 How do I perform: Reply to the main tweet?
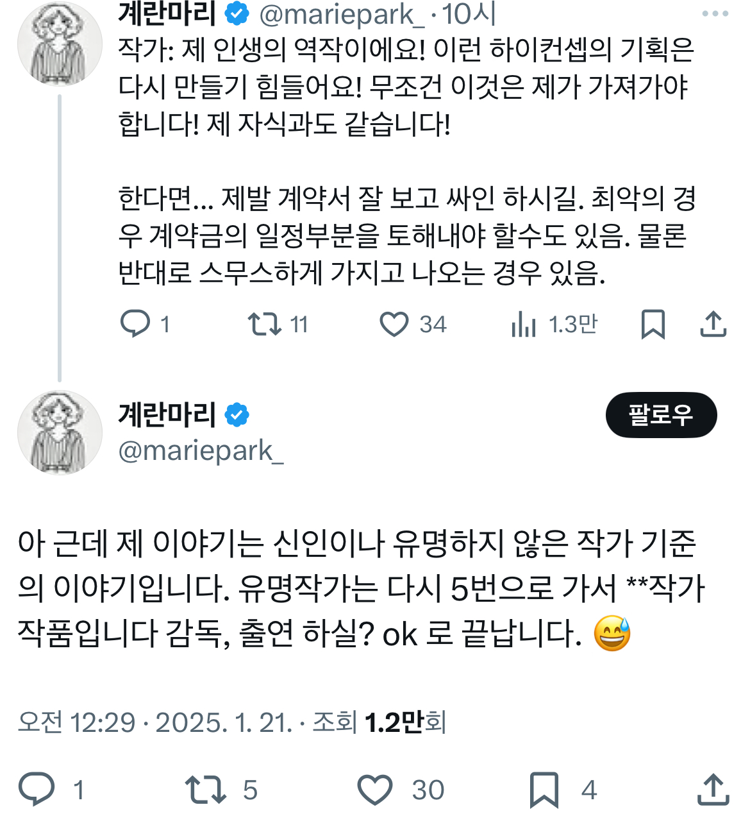point(37,789)
